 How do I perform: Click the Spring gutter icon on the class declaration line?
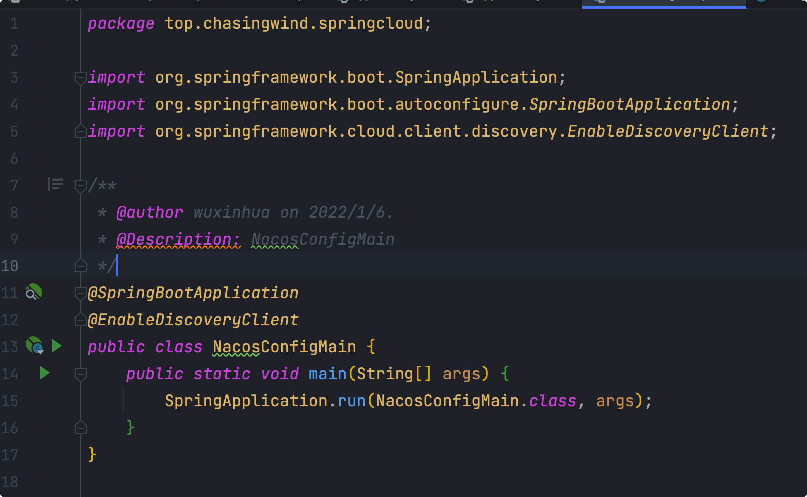click(x=35, y=345)
